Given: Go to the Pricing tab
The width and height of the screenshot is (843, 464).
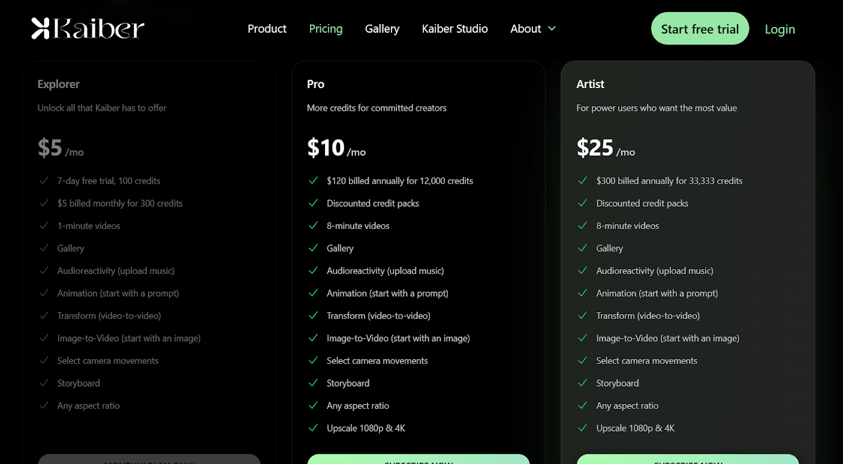Looking at the screenshot, I should coord(326,29).
